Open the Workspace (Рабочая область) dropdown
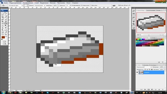 tap(124, 5)
